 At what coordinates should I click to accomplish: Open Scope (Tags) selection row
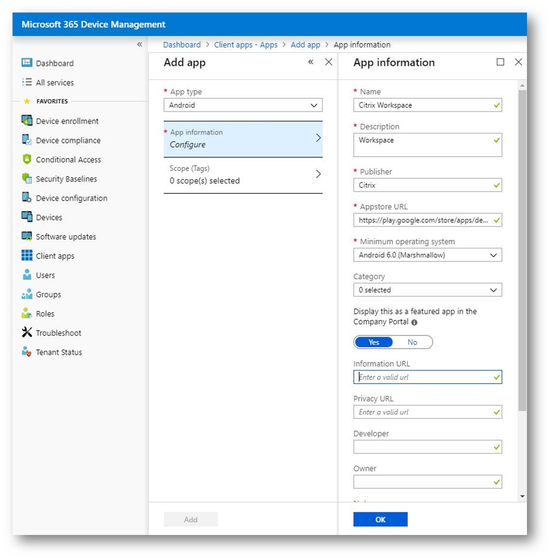(243, 175)
